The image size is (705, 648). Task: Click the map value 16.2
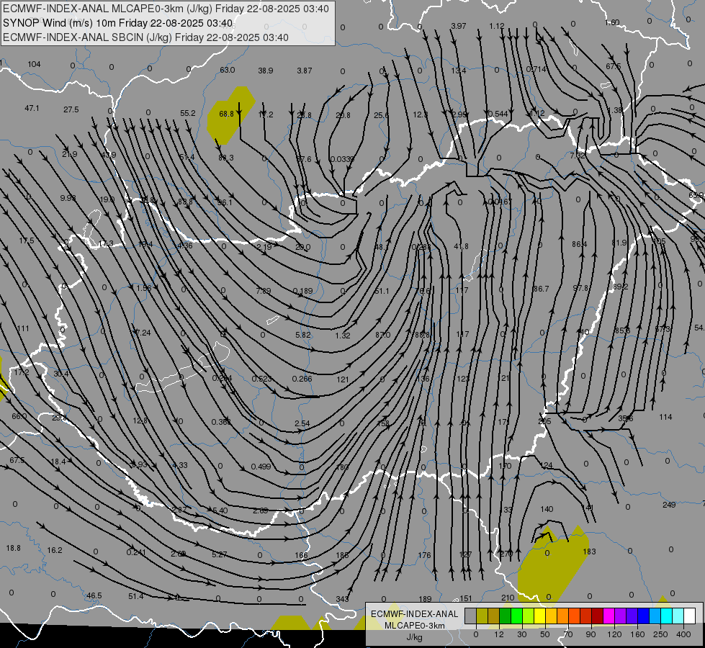55,550
